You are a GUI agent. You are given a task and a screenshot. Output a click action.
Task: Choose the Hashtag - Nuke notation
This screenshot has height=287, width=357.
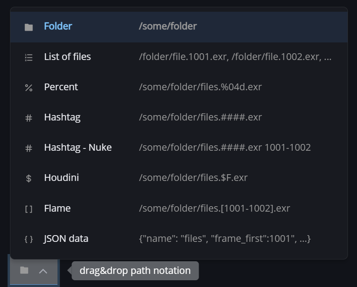78,147
